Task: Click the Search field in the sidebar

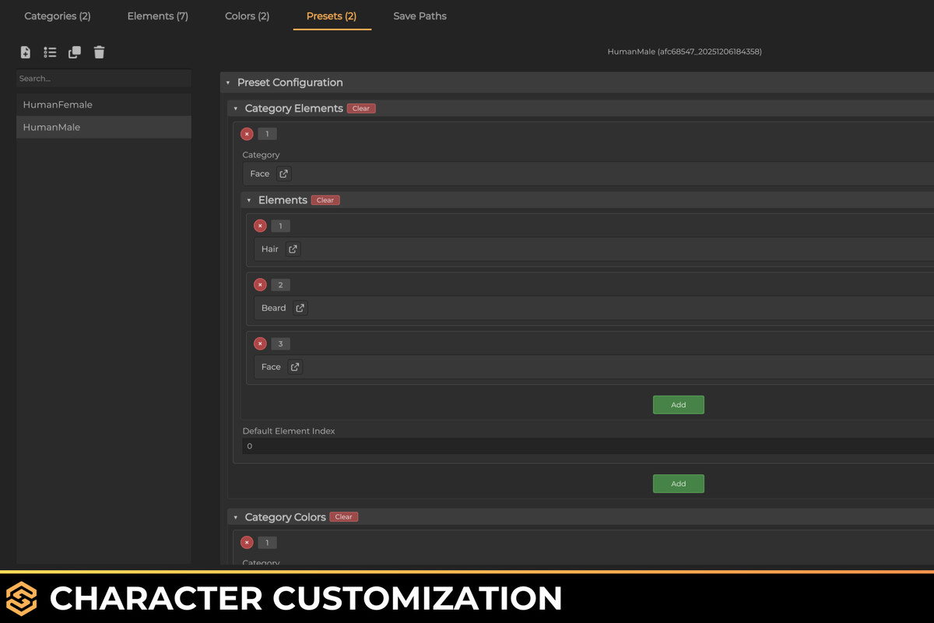Action: point(104,78)
